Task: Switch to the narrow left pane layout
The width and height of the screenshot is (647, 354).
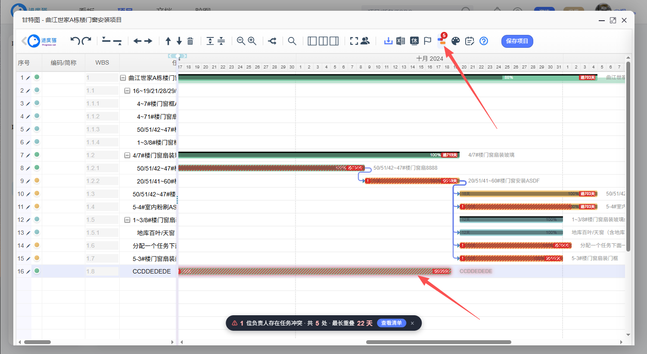Action: [x=312, y=41]
